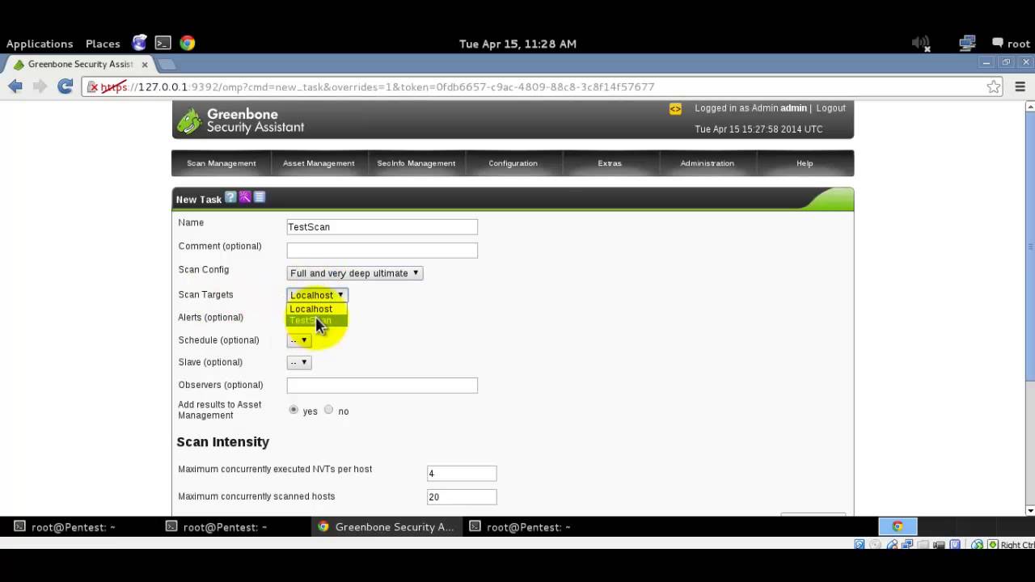Image resolution: width=1035 pixels, height=582 pixels.
Task: Open the network connection indicator
Action: (967, 44)
